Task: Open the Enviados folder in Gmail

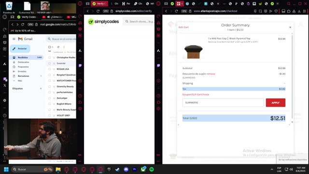Action: (x=22, y=72)
